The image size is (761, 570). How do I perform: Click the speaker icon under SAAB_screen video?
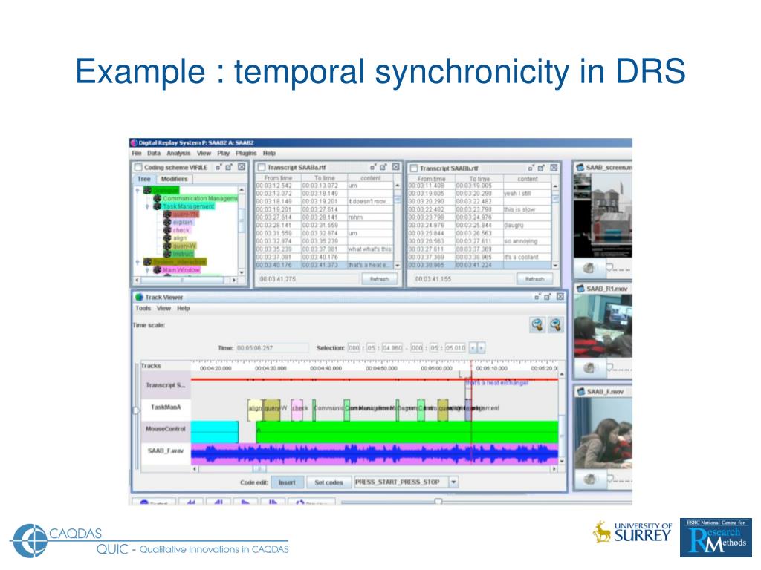point(589,267)
